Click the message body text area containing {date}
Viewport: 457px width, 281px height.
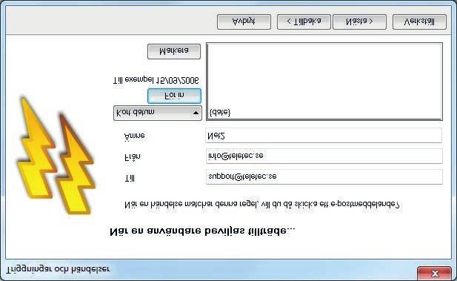[x=324, y=82]
